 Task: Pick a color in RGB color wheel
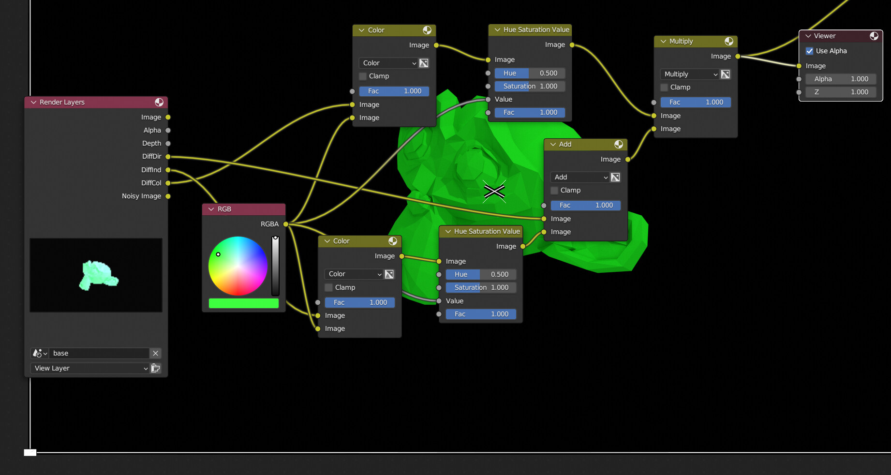tap(238, 266)
